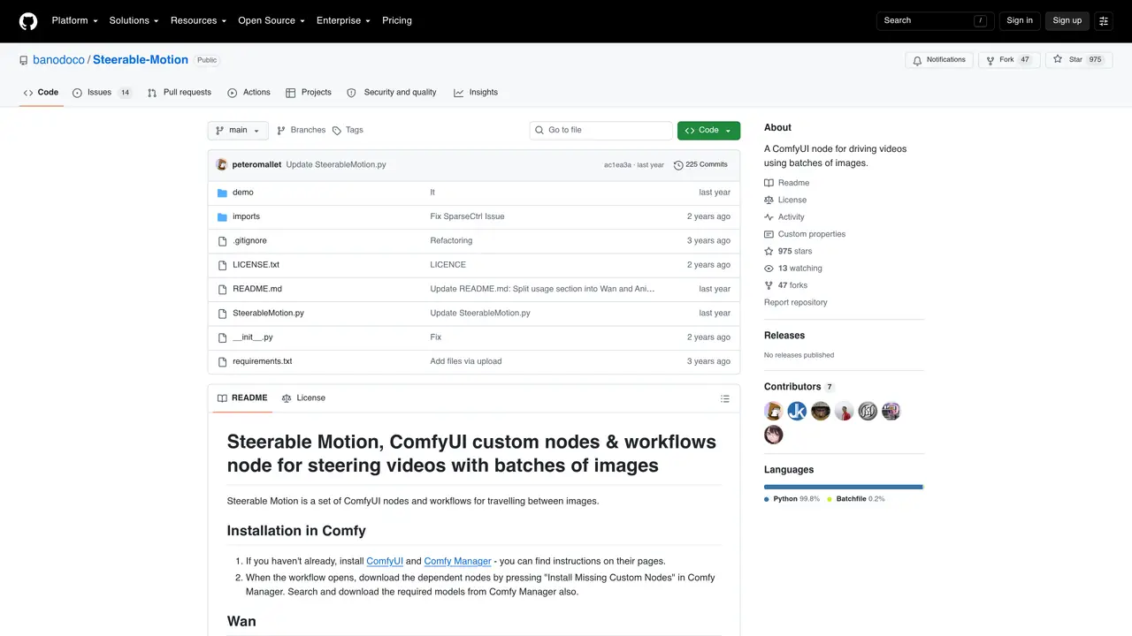The width and height of the screenshot is (1132, 636).
Task: Open the demo folder
Action: (243, 193)
